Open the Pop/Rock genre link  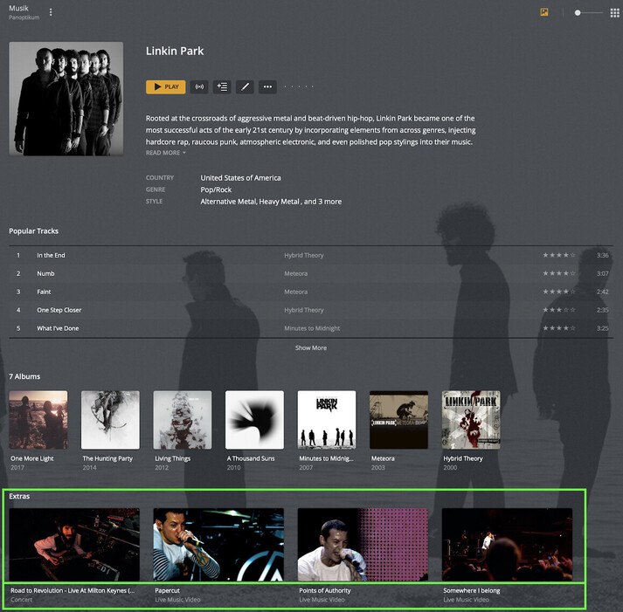[216, 189]
